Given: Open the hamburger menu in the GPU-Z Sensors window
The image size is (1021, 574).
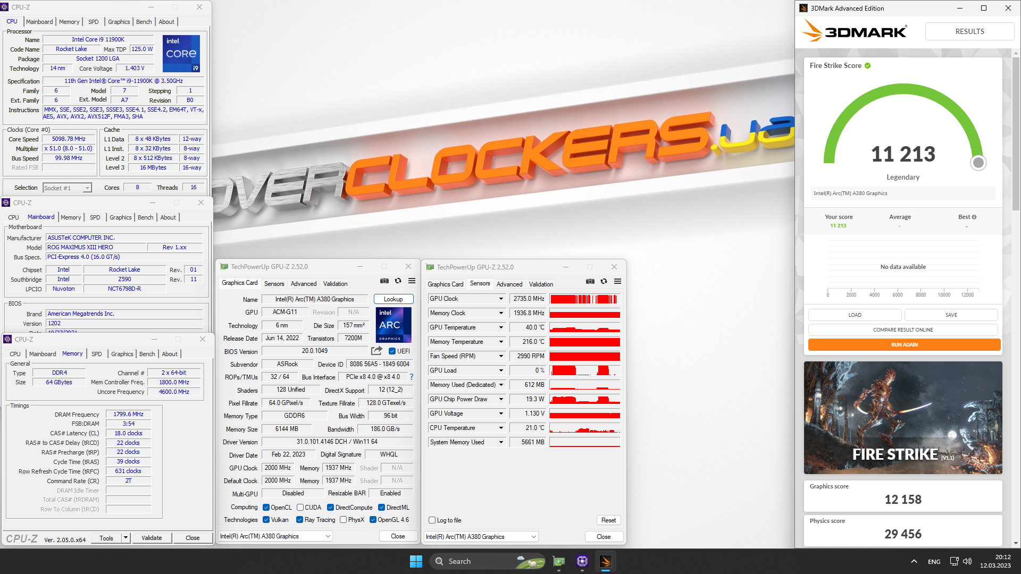Looking at the screenshot, I should point(617,281).
